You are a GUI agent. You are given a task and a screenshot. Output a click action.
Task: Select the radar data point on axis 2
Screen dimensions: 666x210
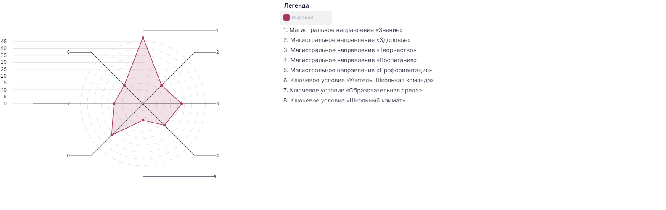[x=161, y=85]
